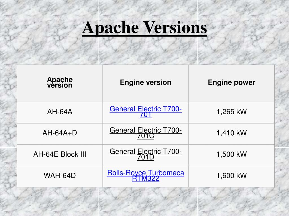Select the Engine power header cell
The width and height of the screenshot is (289, 216).
point(231,83)
